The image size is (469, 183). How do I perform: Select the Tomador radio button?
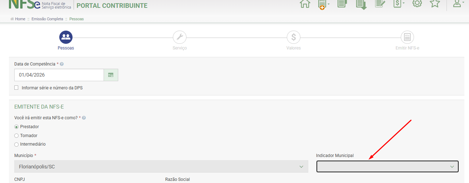16,136
